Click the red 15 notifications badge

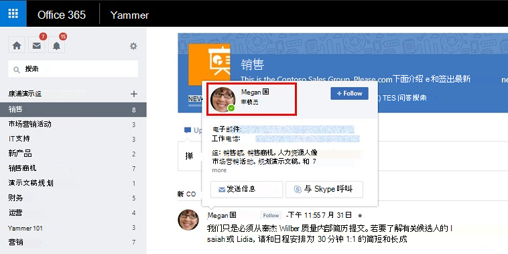point(63,37)
